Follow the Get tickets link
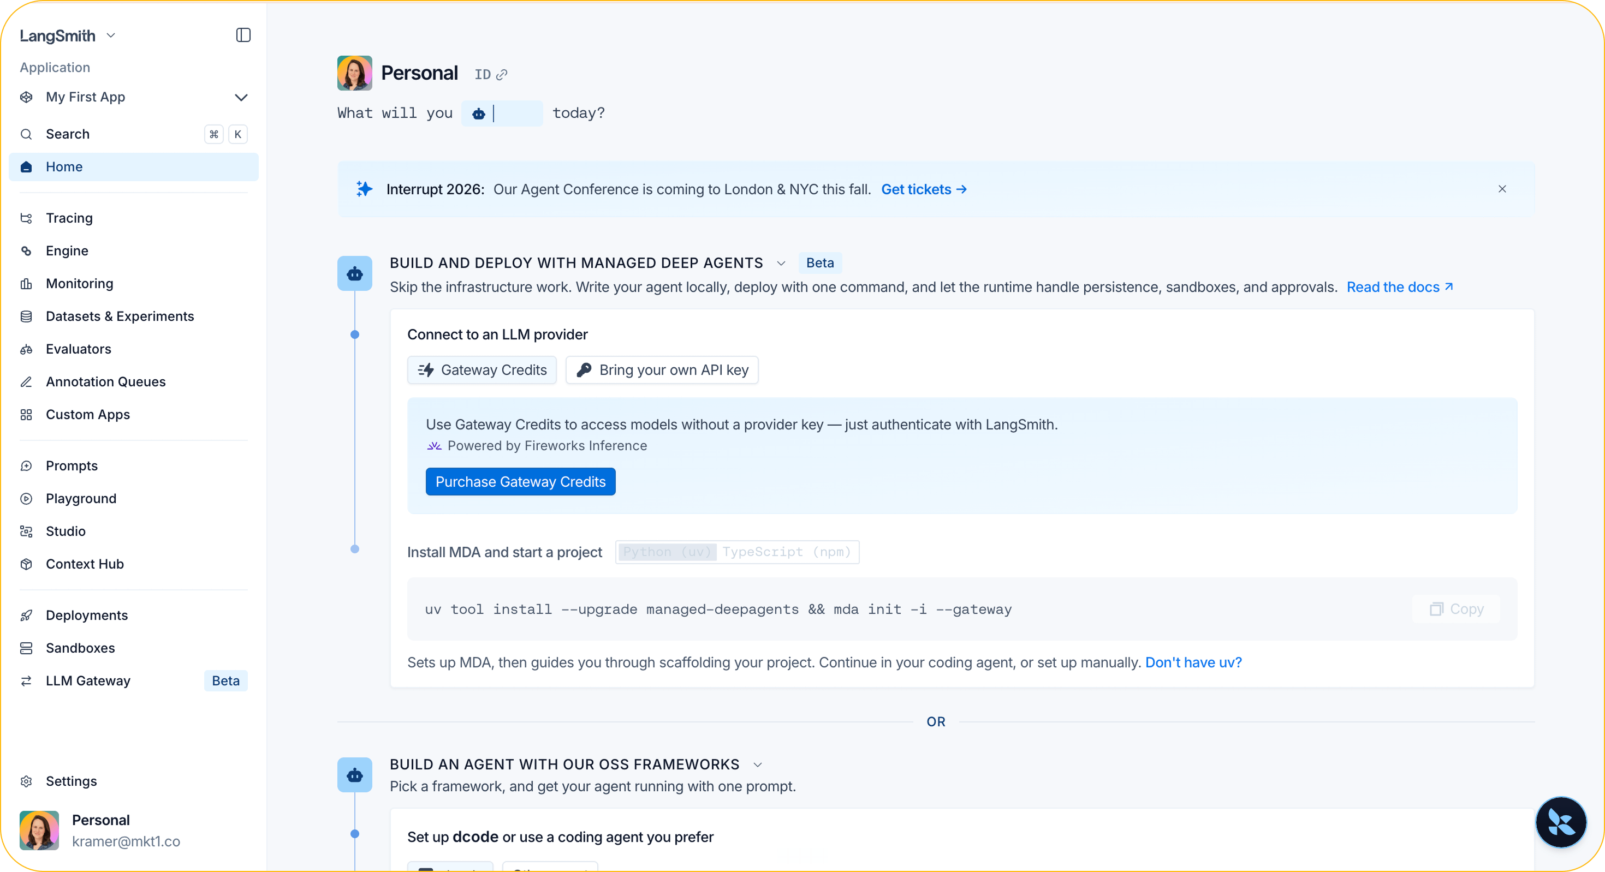The height and width of the screenshot is (872, 1605). pyautogui.click(x=923, y=189)
